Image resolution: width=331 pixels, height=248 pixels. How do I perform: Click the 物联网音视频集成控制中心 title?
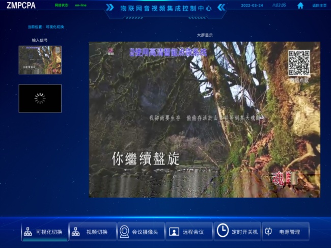tap(165, 8)
